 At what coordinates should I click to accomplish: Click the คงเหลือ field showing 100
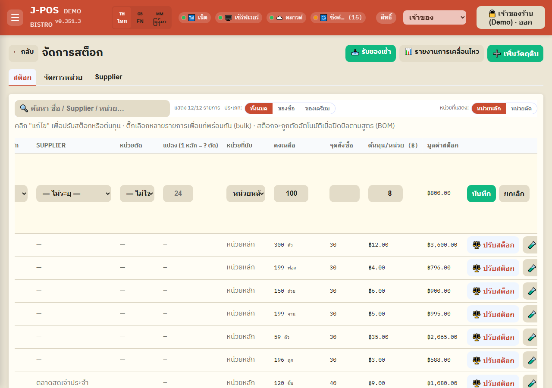coord(291,194)
